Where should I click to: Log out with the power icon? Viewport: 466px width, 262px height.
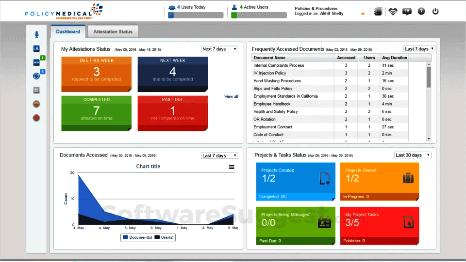435,11
